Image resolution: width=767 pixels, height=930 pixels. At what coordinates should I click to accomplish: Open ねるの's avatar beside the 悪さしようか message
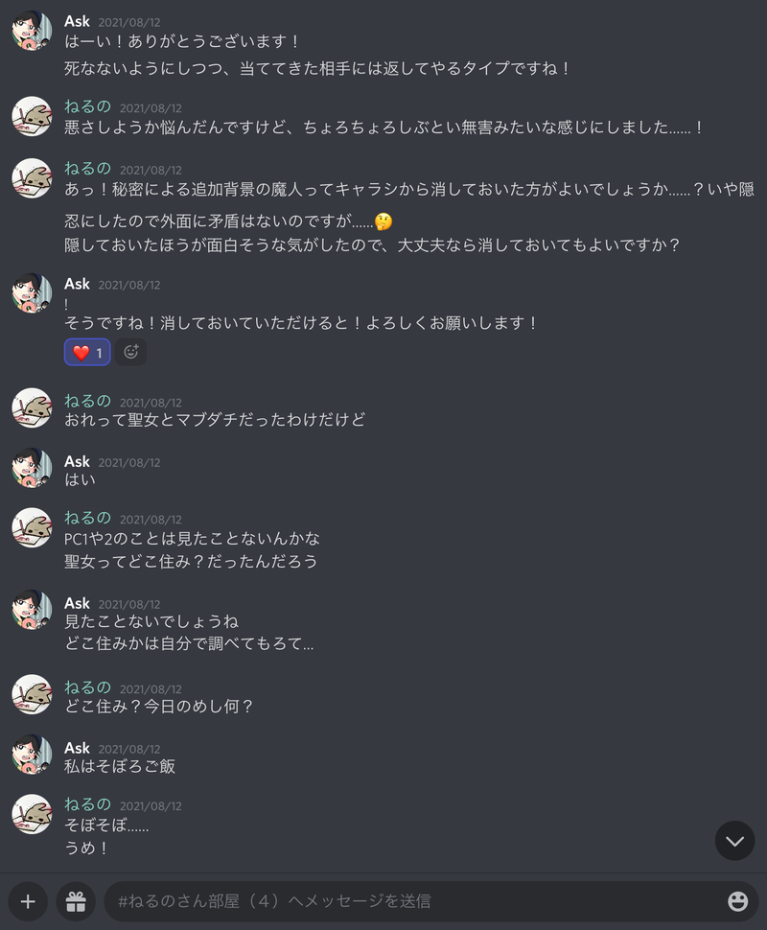[32, 116]
